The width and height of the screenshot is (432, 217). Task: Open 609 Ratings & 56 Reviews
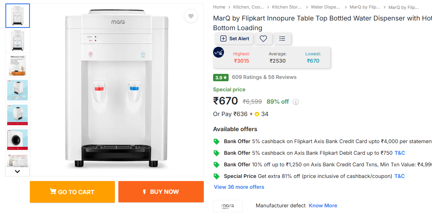coord(264,77)
